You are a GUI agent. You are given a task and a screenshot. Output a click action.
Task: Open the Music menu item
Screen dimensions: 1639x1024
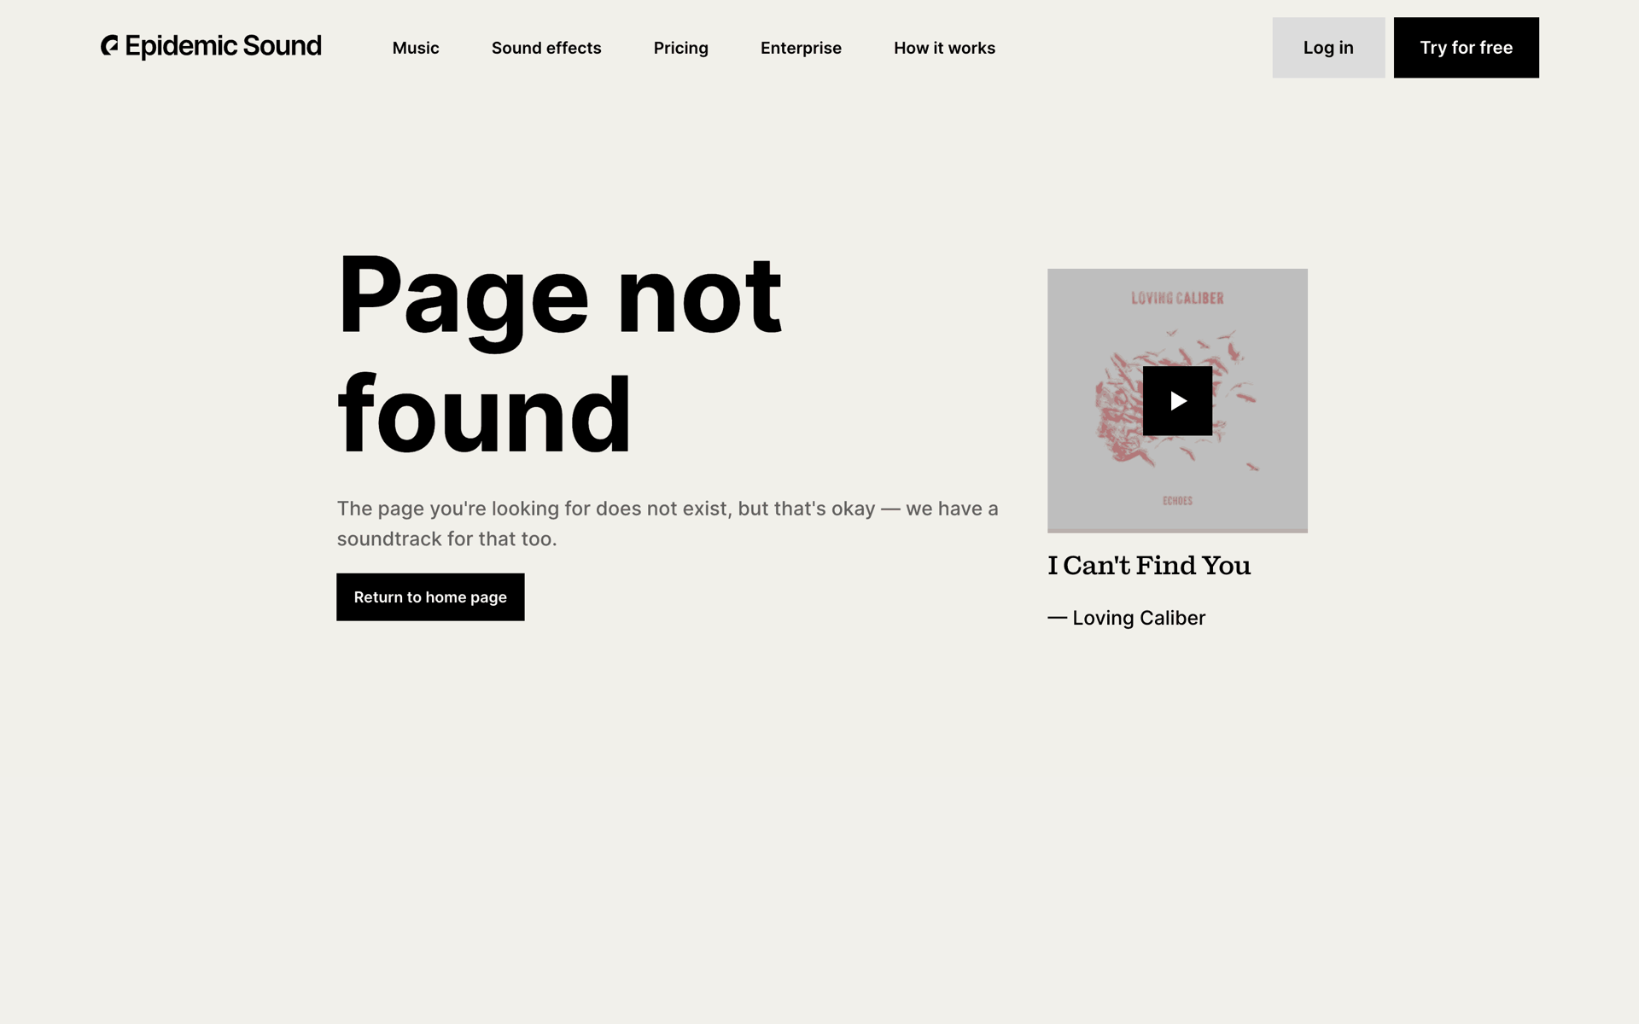[x=416, y=48]
